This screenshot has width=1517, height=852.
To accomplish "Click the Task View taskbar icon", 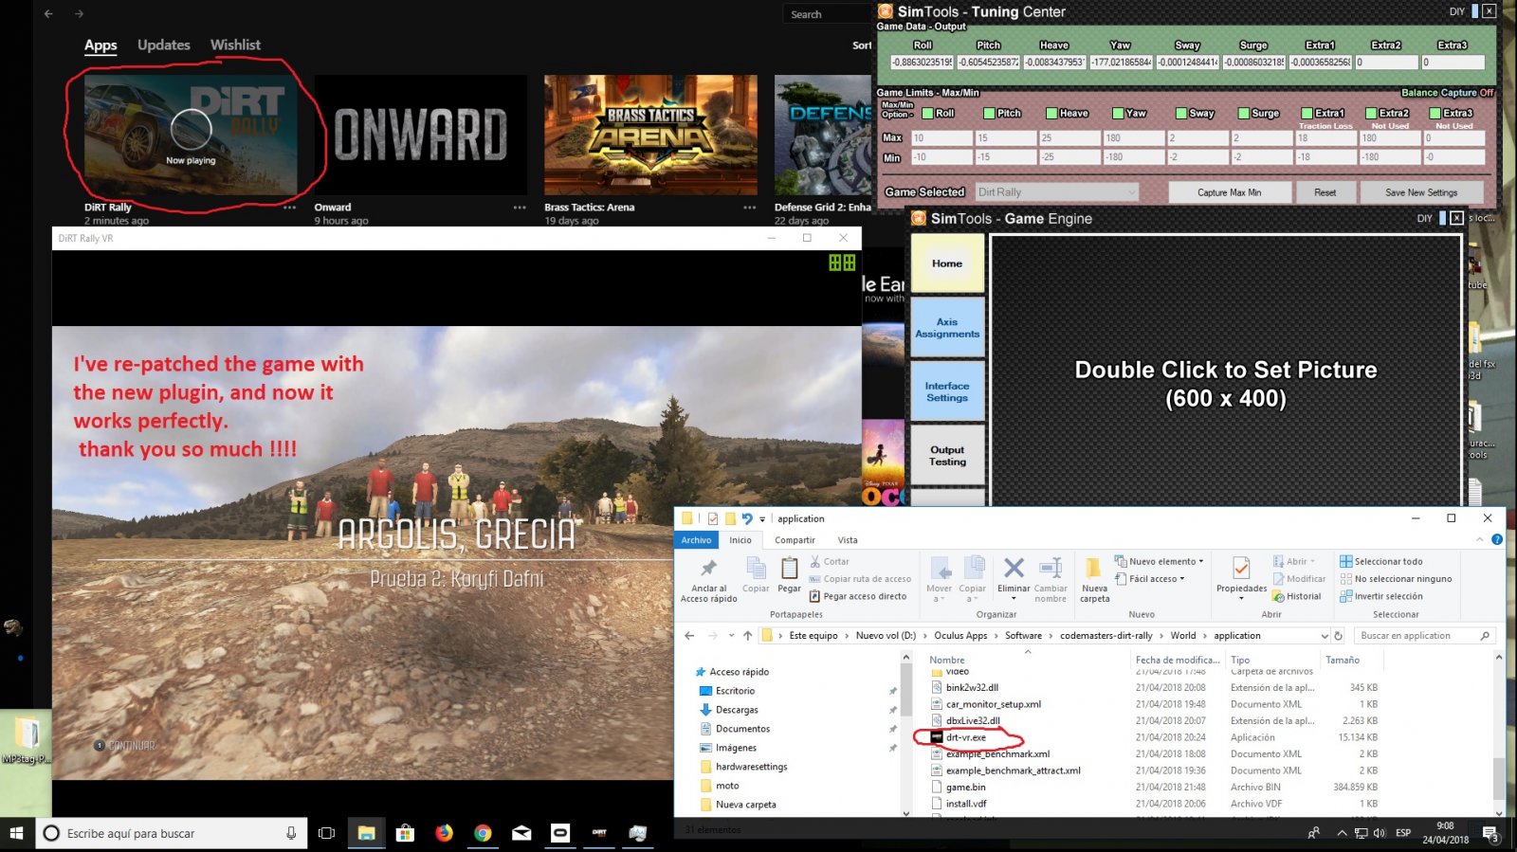I will tap(327, 833).
